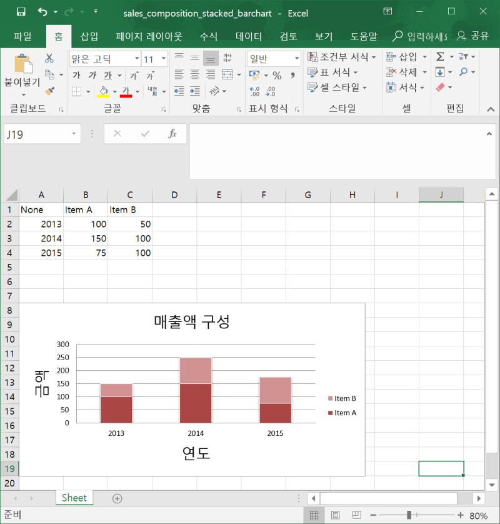Click the 셀 스타일 cell styles button
This screenshot has width=500, height=524.
337,88
